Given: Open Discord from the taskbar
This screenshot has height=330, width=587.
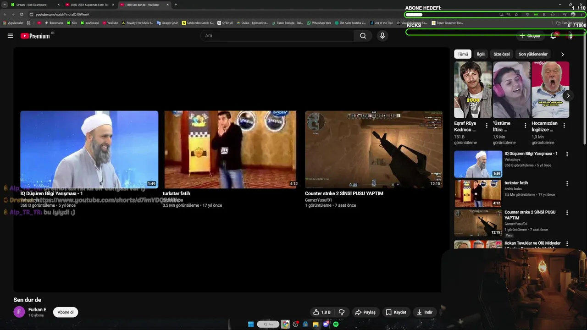Looking at the screenshot, I should point(326,324).
